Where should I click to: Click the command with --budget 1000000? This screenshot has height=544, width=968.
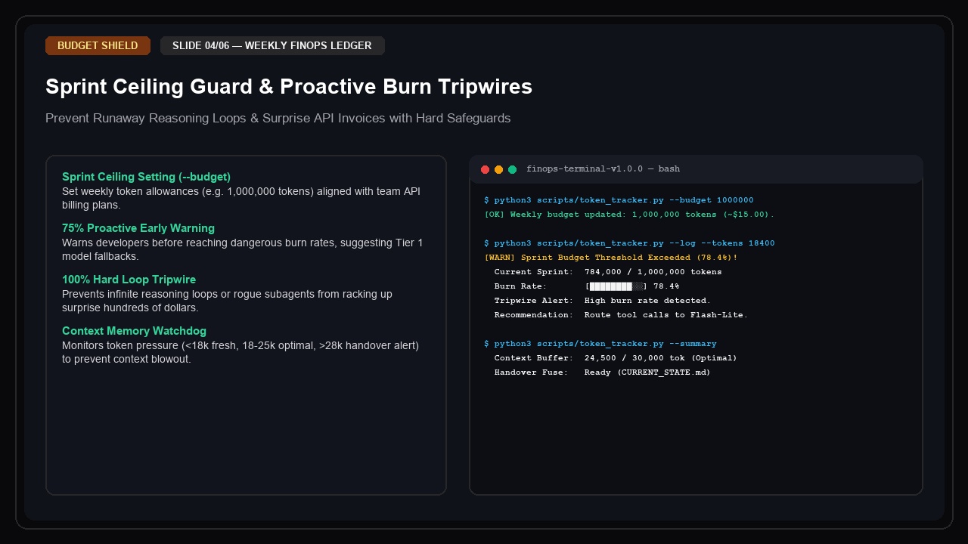point(619,200)
